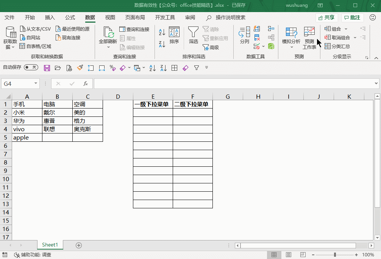Click the insert function fx icon
The height and width of the screenshot is (259, 381).
click(86, 84)
